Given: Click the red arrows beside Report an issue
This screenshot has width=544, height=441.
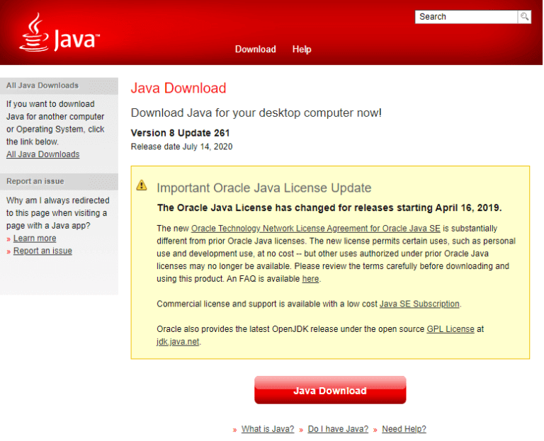Looking at the screenshot, I should click(x=8, y=252).
